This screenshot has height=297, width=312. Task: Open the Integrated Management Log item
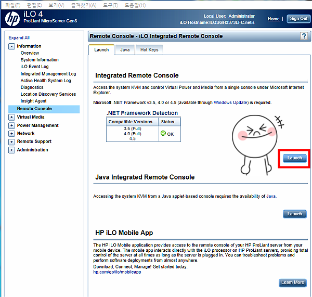[48, 74]
